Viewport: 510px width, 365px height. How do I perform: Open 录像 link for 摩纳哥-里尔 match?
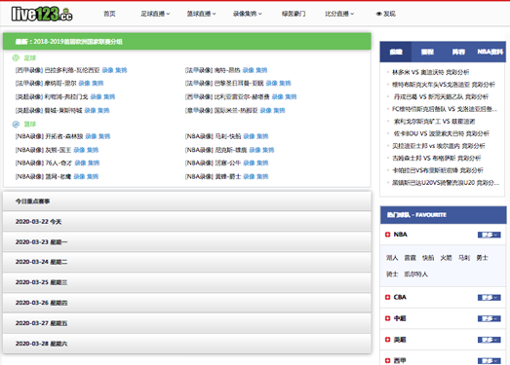tap(84, 84)
